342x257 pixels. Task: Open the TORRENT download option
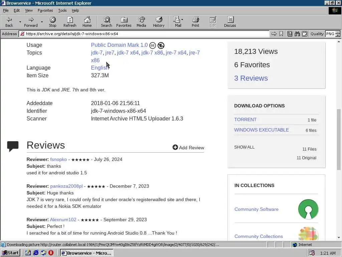click(245, 119)
